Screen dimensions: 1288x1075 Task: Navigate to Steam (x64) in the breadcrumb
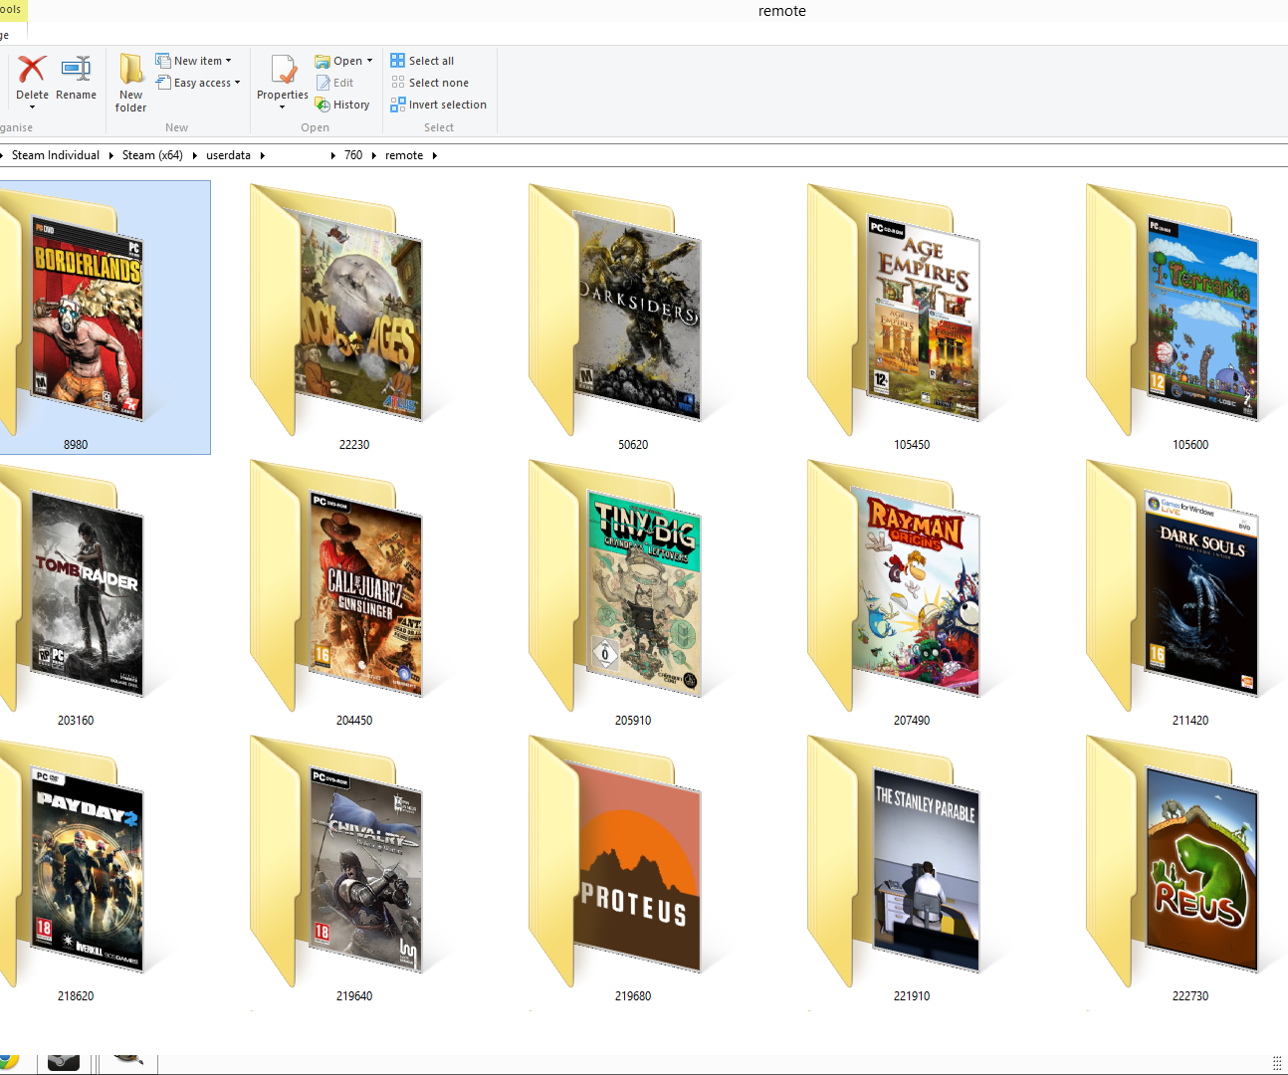pos(151,155)
